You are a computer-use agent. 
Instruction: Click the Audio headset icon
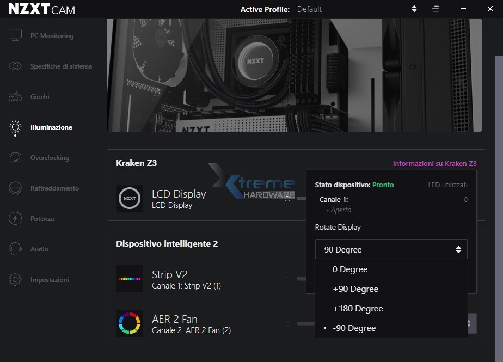[x=15, y=249]
